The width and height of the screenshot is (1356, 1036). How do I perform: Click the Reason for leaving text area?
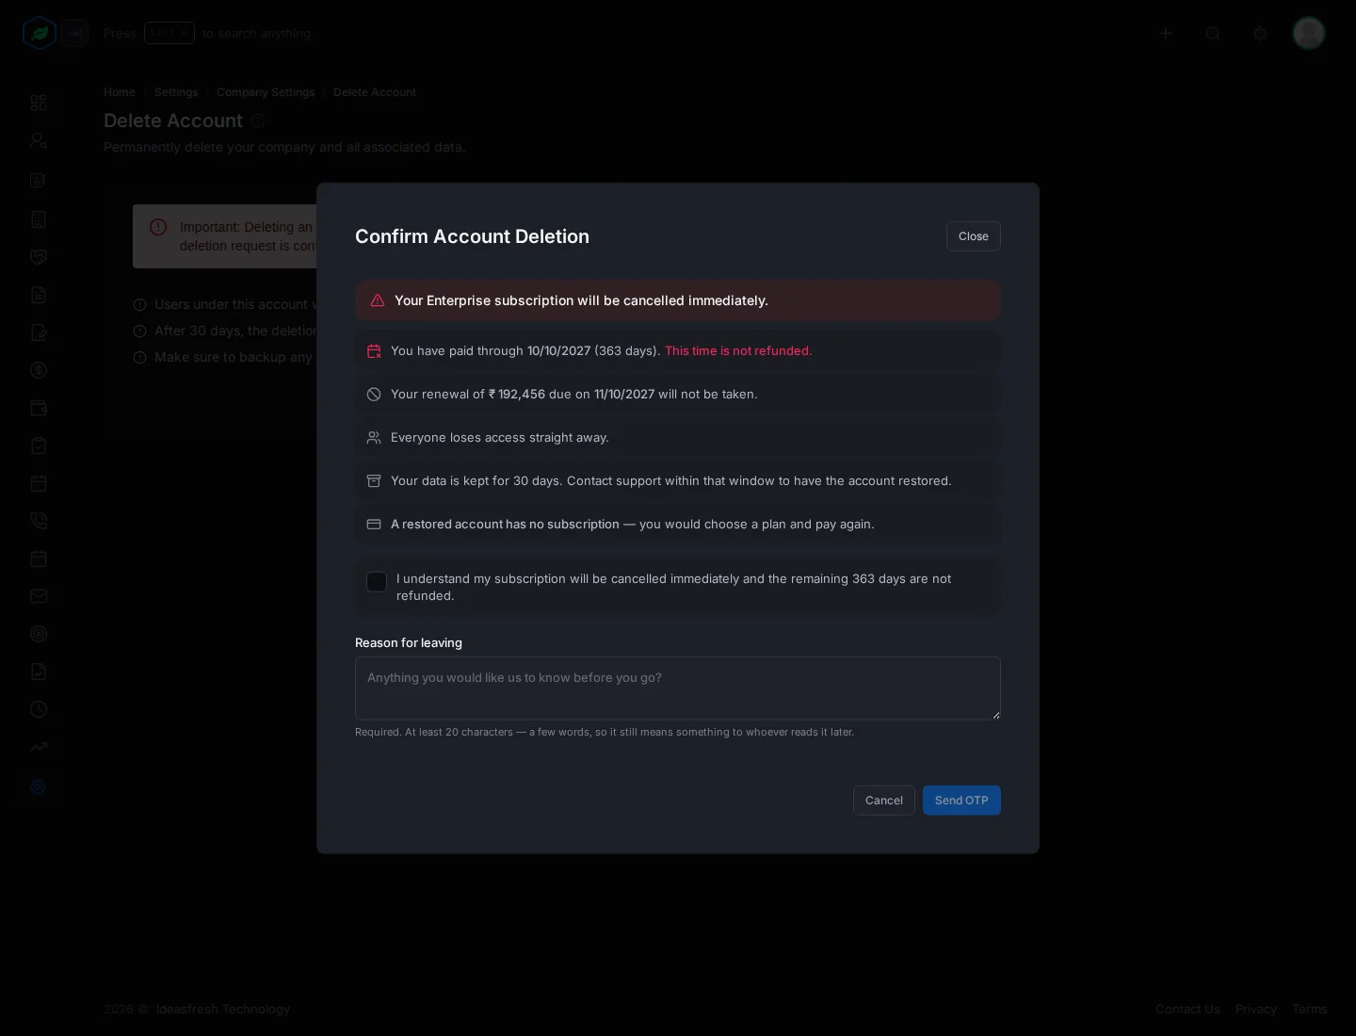[678, 688]
